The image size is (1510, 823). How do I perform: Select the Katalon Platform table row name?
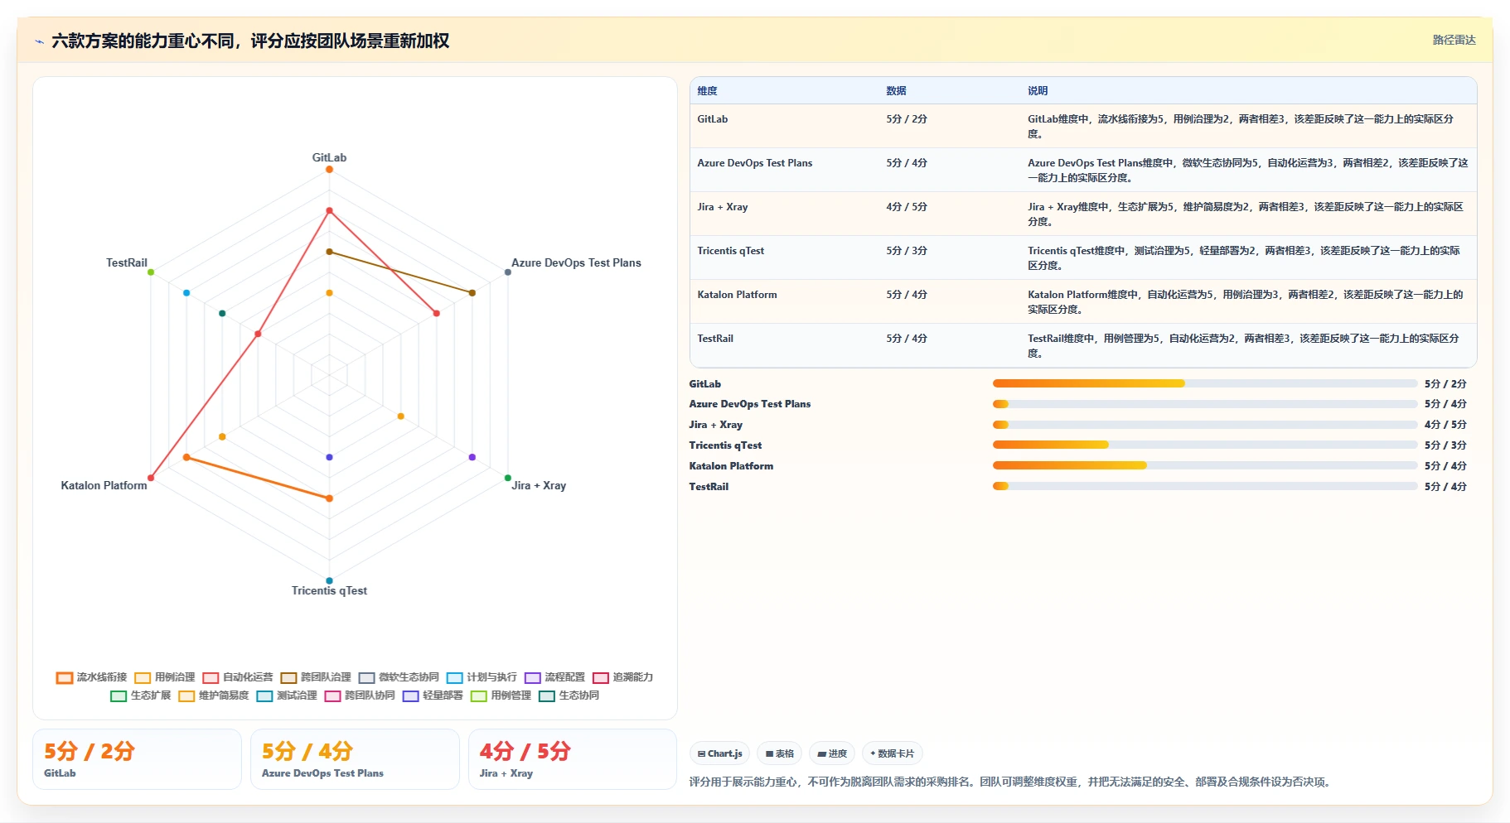738,295
